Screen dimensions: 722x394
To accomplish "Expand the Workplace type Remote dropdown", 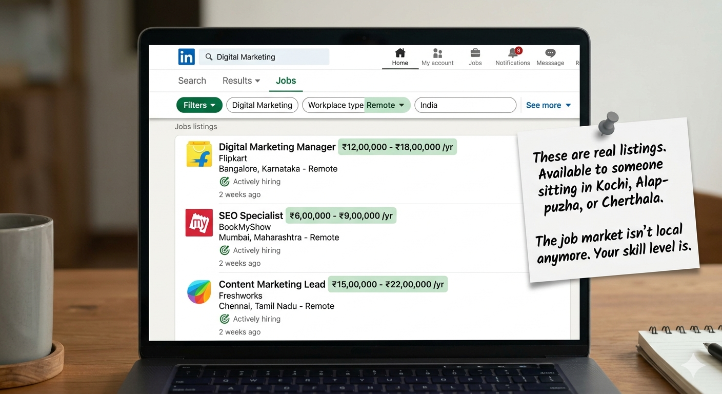I will click(356, 105).
